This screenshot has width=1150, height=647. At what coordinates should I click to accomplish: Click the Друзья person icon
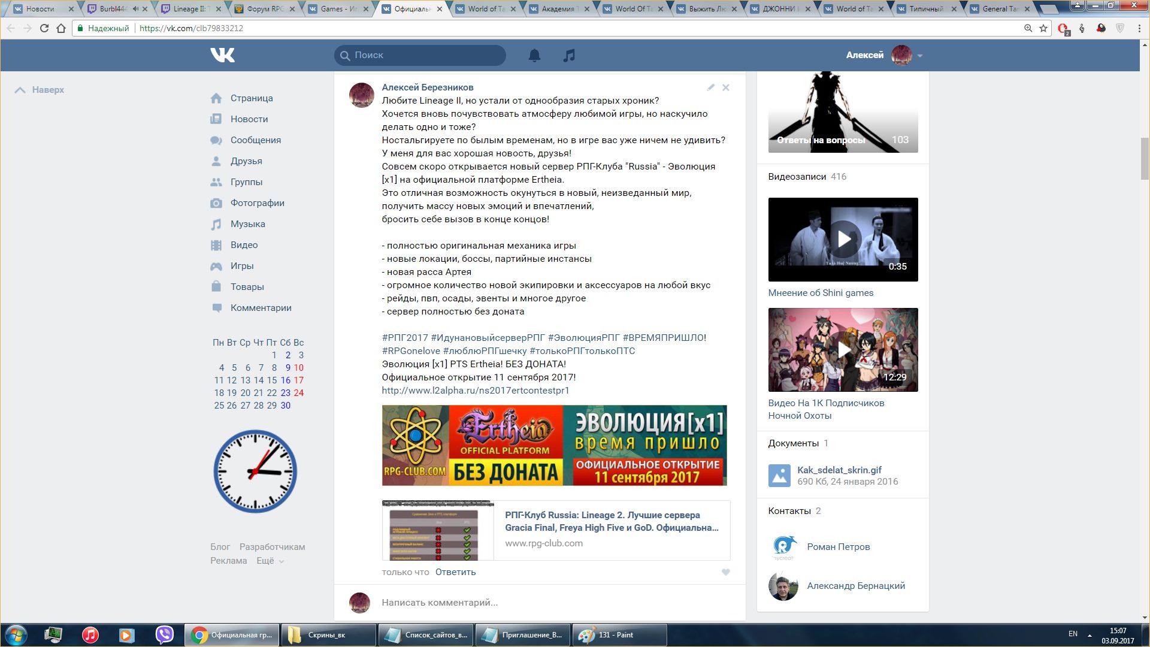[216, 161]
